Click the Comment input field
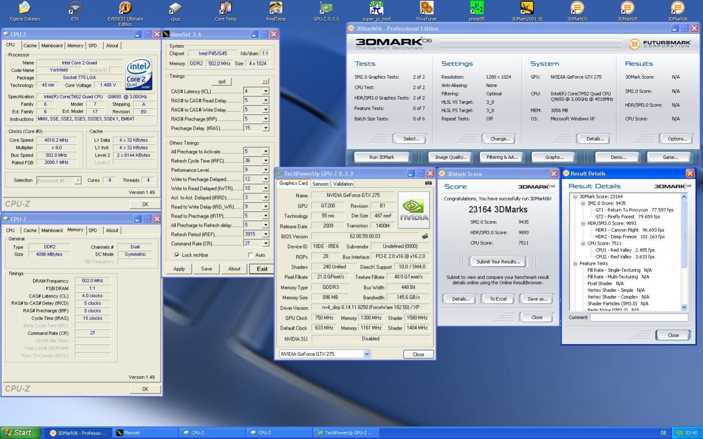Viewport: 703px width, 439px height. (x=639, y=318)
